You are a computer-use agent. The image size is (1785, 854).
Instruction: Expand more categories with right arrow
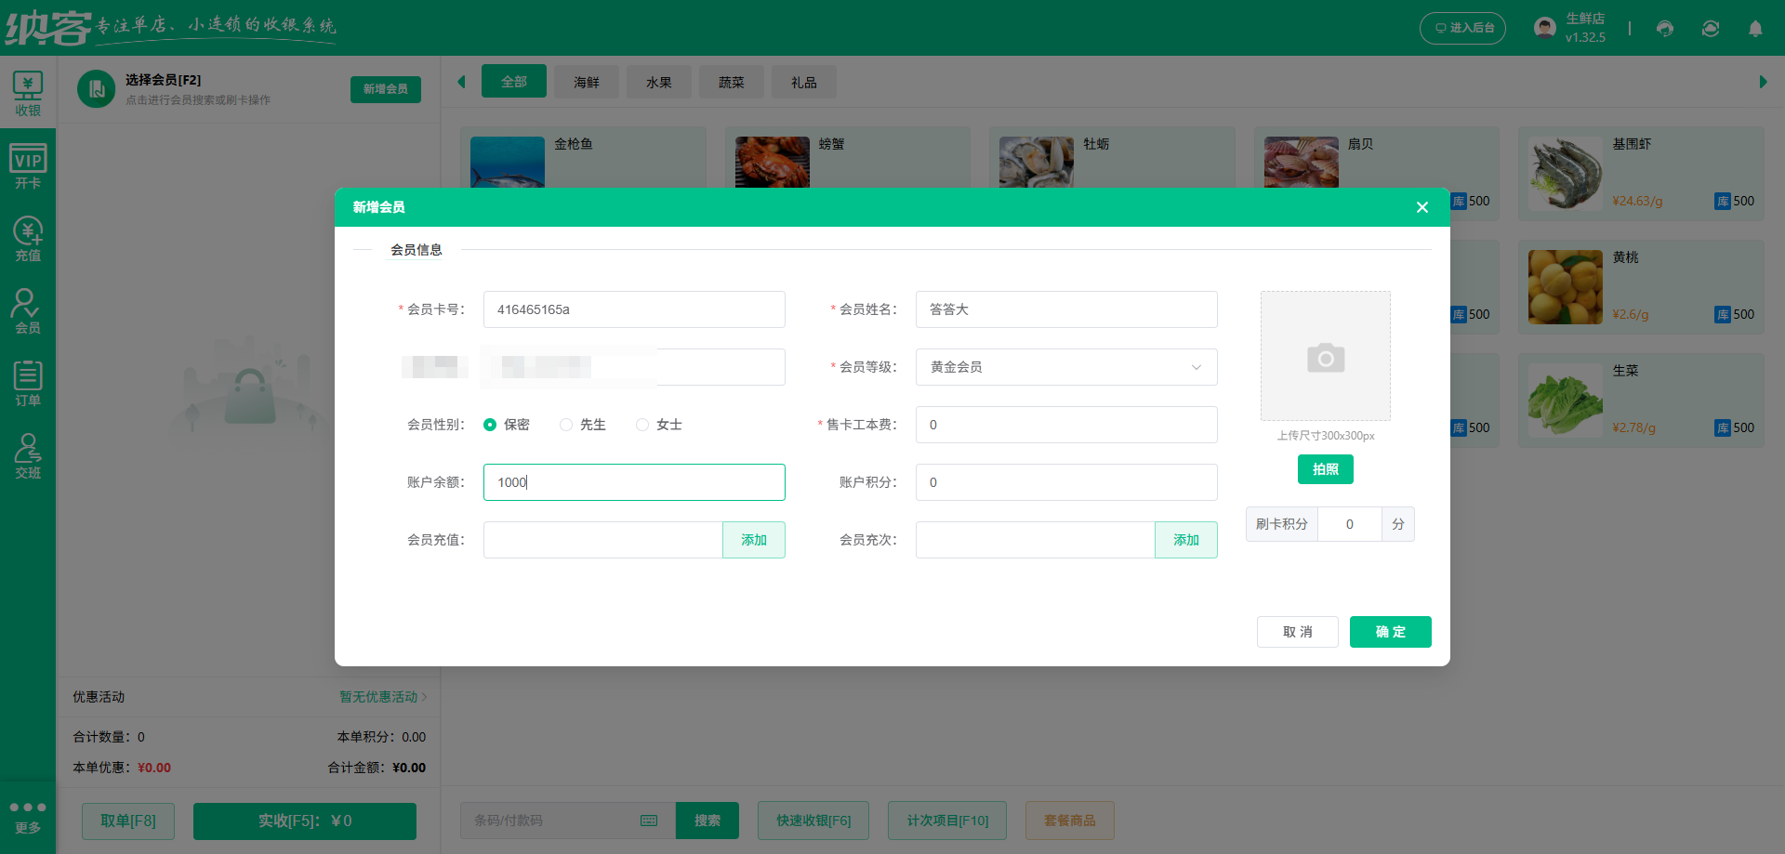coord(1762,82)
